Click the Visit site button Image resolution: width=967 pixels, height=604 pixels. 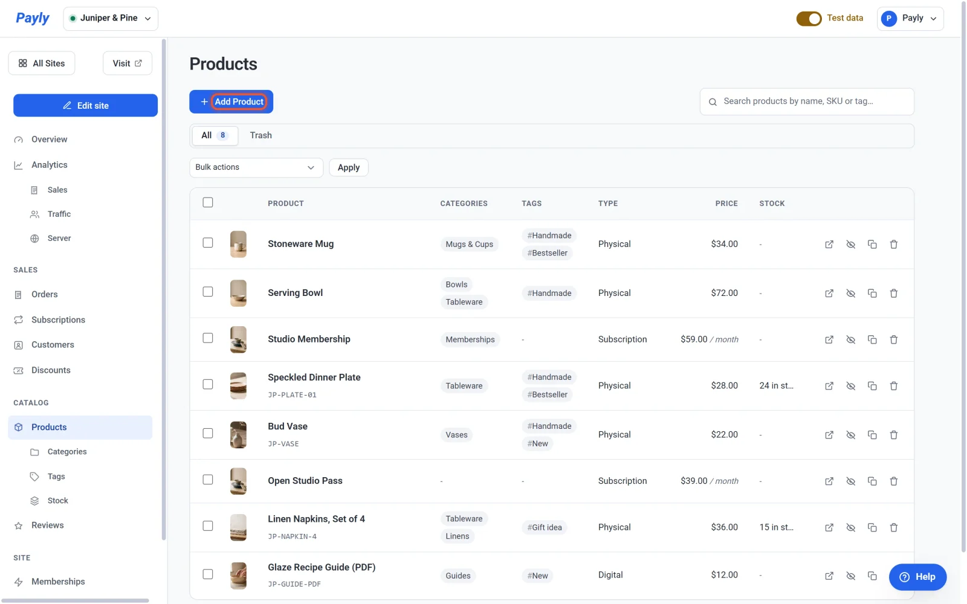tap(128, 63)
